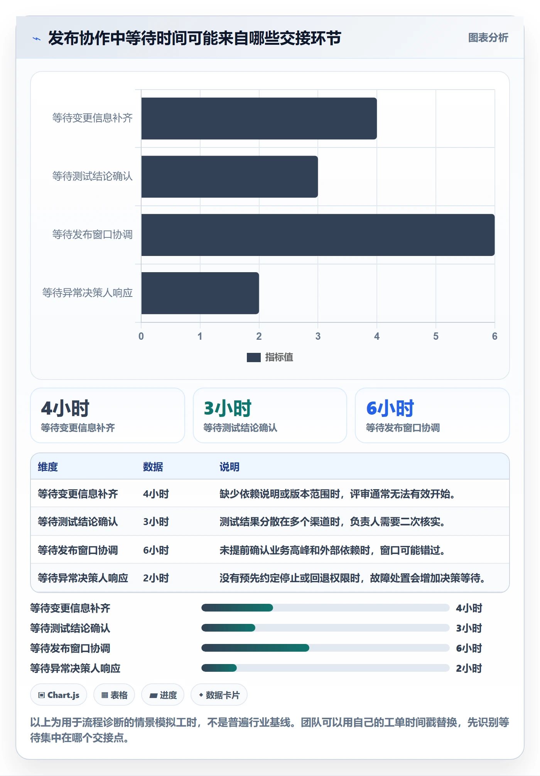
Task: Open the 3小时 data card
Action: click(270, 415)
